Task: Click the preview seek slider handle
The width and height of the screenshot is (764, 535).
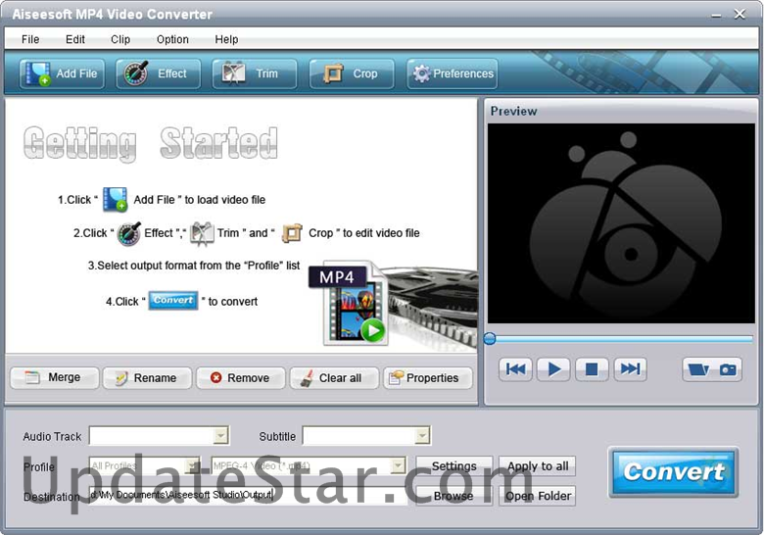Action: tap(490, 339)
